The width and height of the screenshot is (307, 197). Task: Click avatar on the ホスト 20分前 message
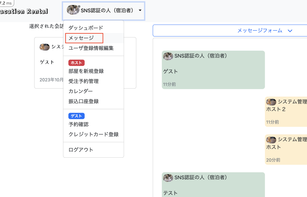coord(271,140)
